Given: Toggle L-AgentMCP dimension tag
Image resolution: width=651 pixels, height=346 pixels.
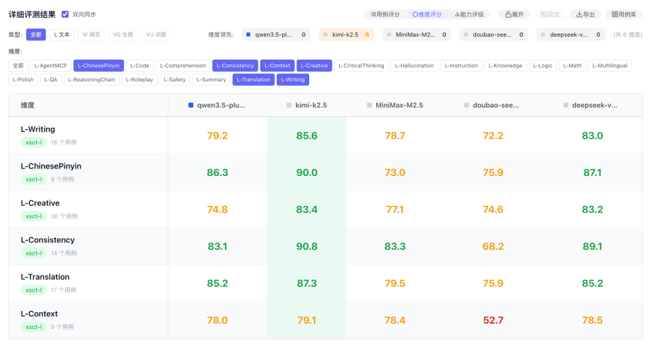Looking at the screenshot, I should coord(51,66).
